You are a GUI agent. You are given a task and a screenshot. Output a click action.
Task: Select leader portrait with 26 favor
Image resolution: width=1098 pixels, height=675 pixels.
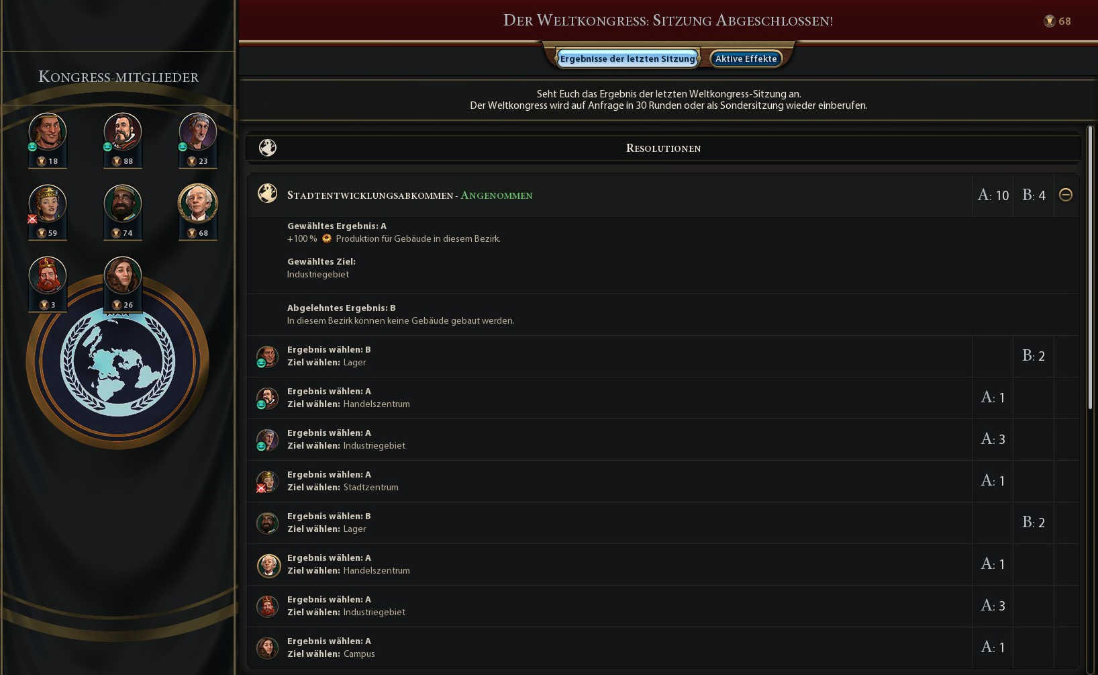(x=123, y=275)
